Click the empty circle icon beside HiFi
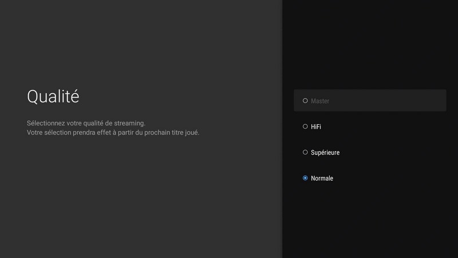This screenshot has height=258, width=458. point(305,127)
